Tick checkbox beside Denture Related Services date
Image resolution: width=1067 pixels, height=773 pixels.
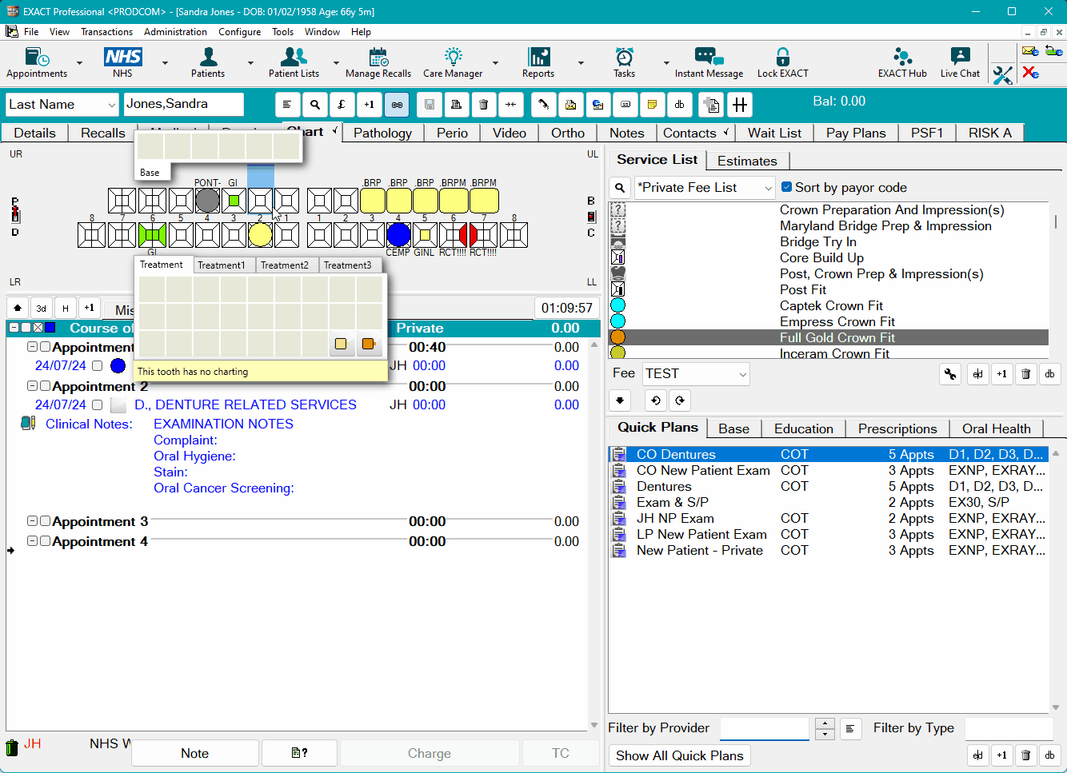point(97,405)
